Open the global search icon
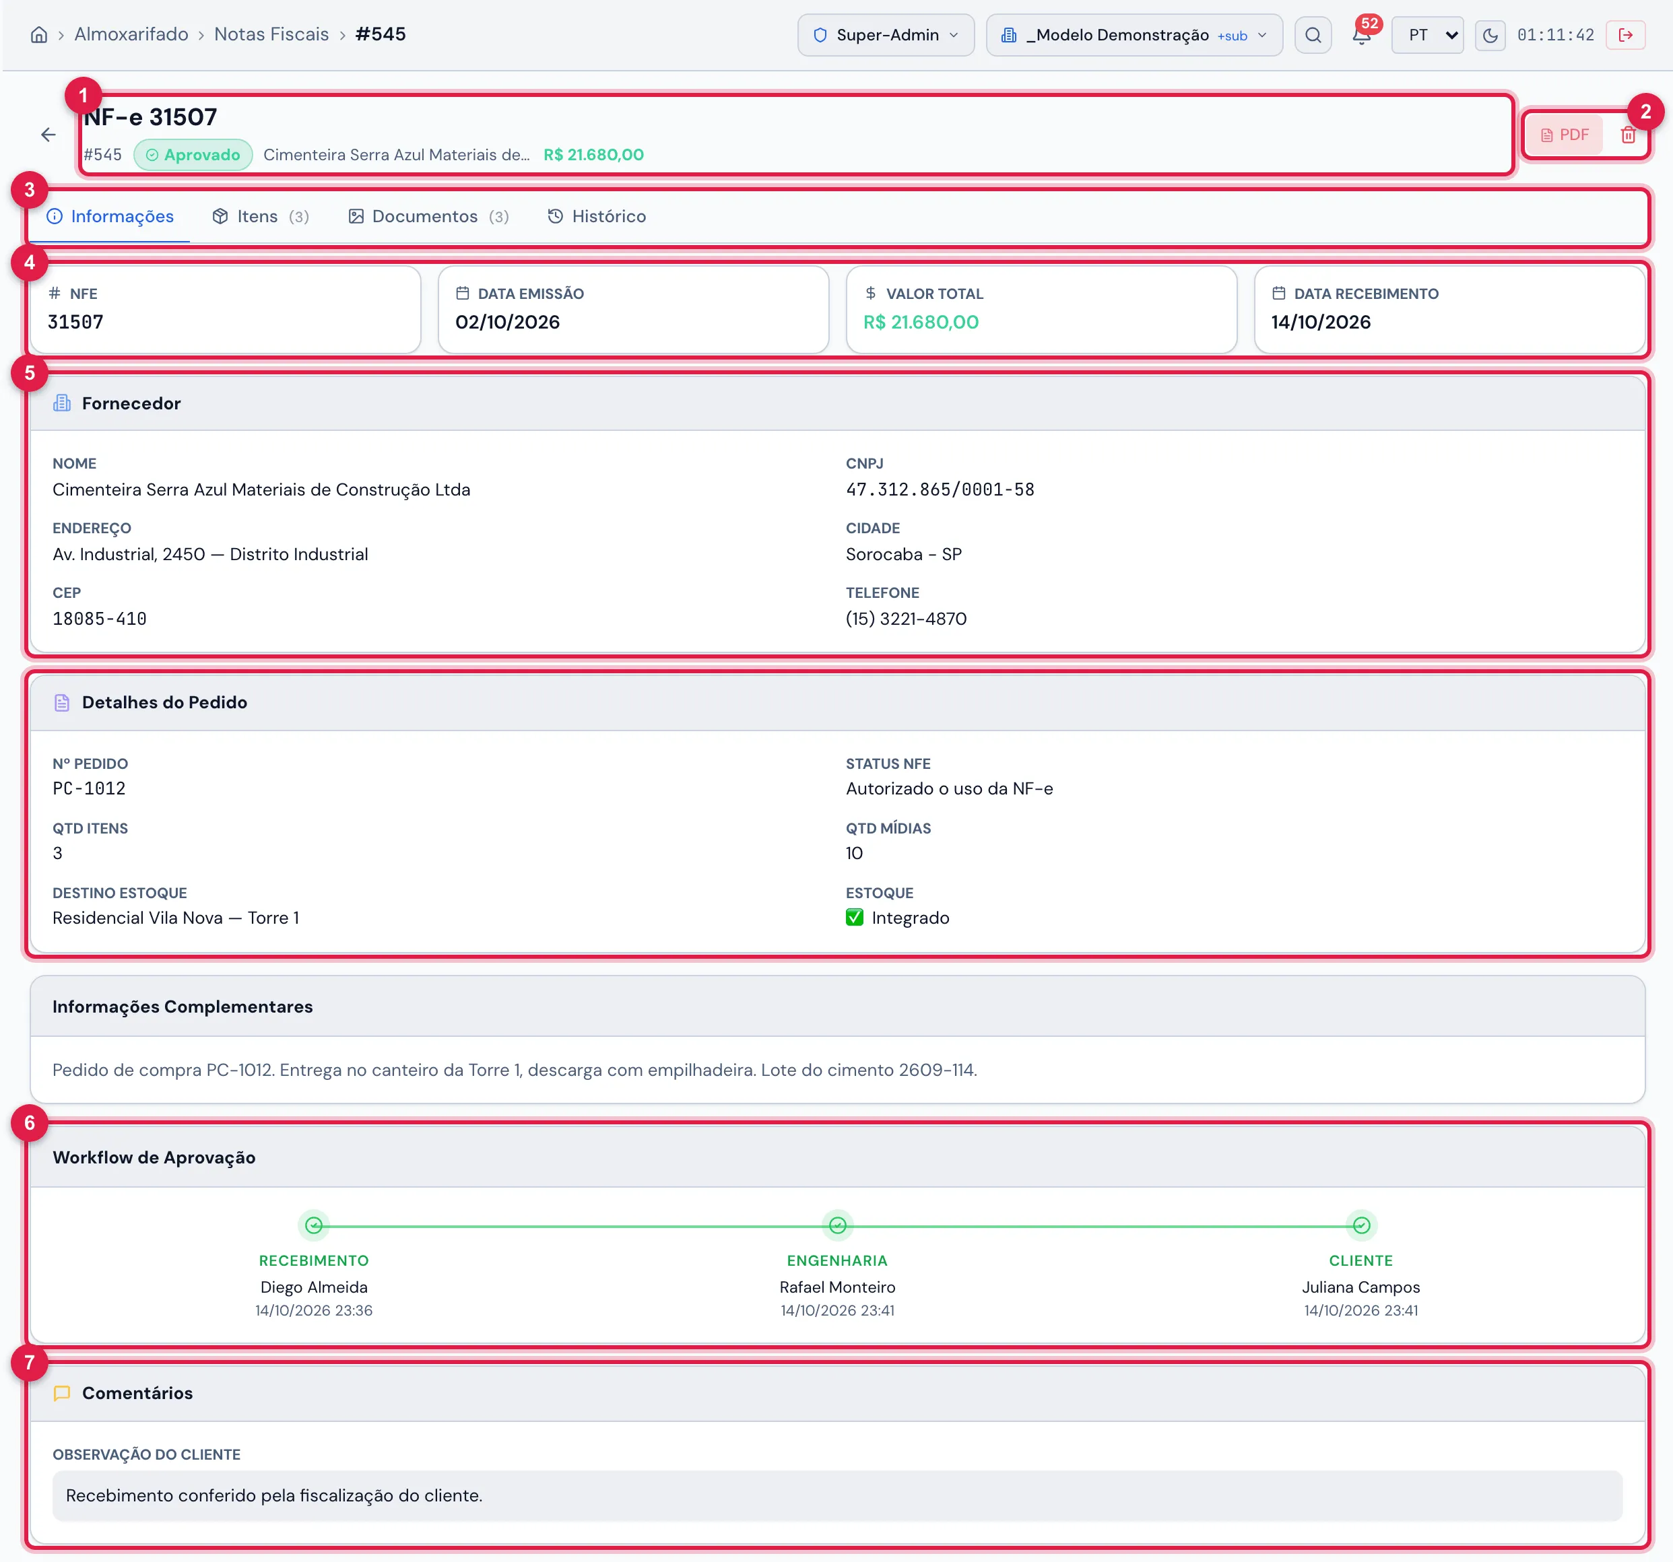Screen dimensions: 1673x1562 (1313, 35)
